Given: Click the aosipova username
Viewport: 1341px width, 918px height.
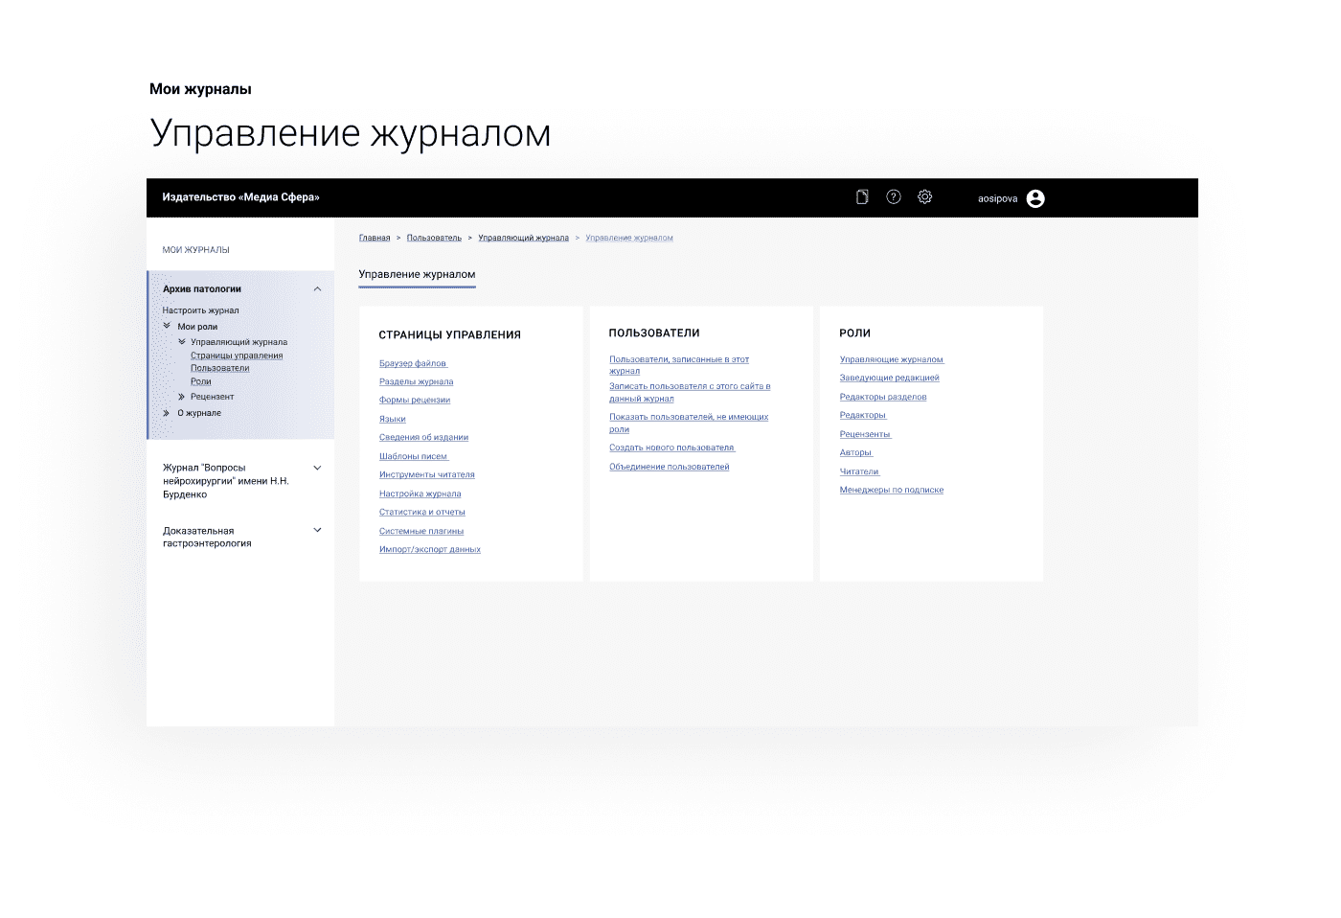Looking at the screenshot, I should pos(997,198).
